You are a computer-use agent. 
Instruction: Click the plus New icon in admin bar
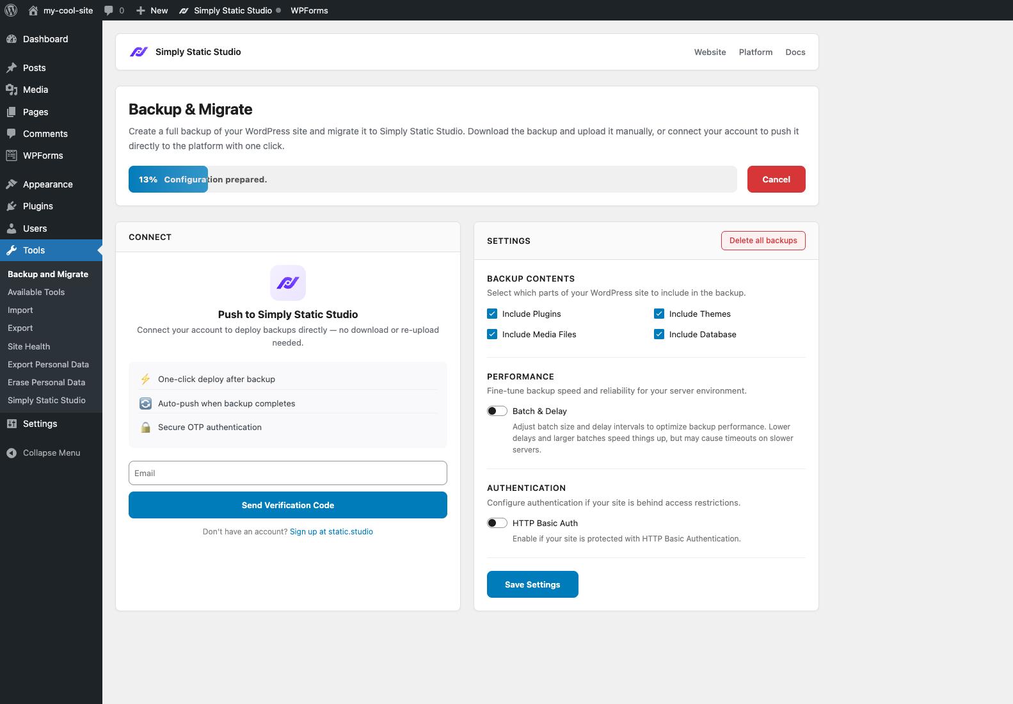coord(141,10)
